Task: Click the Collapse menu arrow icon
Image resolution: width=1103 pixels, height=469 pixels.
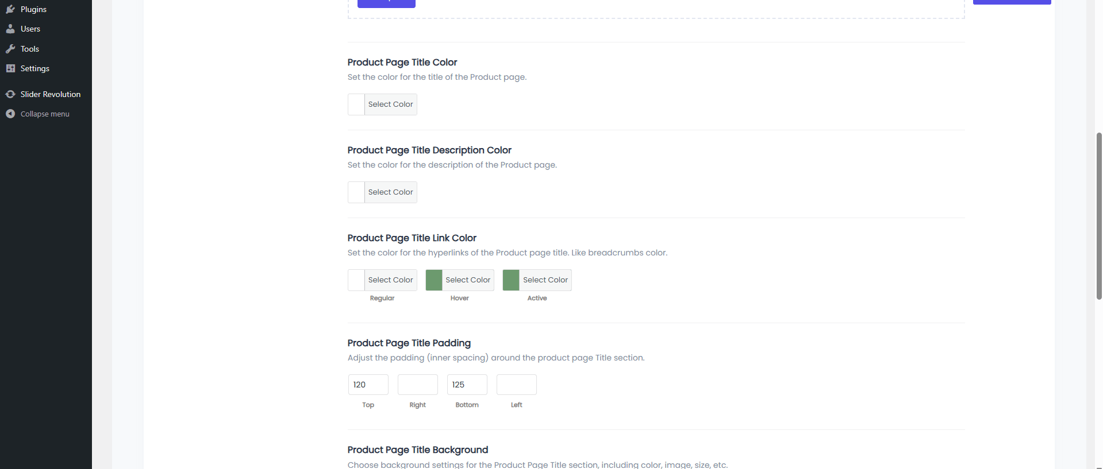Action: coord(10,114)
